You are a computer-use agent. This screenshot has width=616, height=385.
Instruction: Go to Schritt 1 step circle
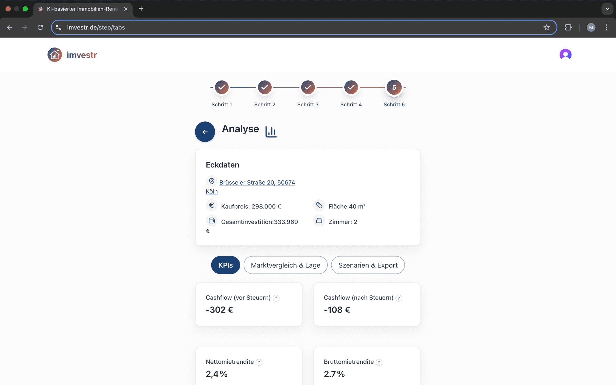pyautogui.click(x=222, y=87)
